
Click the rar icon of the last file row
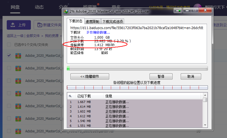coord(18,131)
